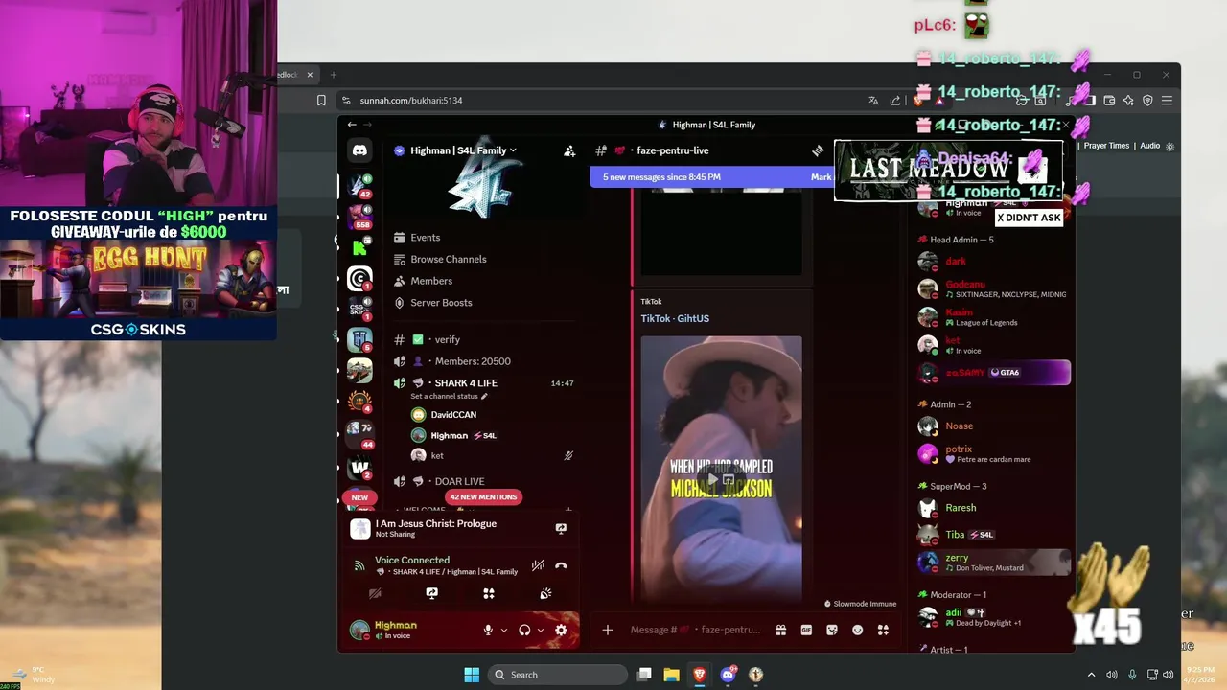Image resolution: width=1227 pixels, height=690 pixels.
Task: Jump to 42 NEW MENTIONS
Action: click(484, 496)
